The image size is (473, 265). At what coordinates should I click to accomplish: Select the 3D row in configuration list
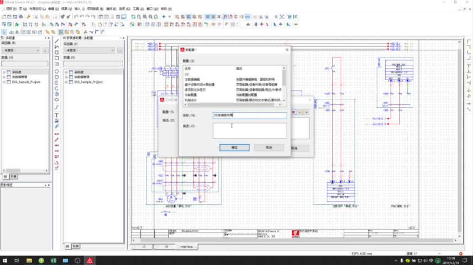232,74
